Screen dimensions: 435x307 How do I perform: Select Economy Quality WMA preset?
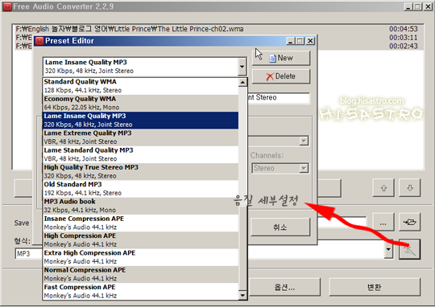tap(141, 103)
